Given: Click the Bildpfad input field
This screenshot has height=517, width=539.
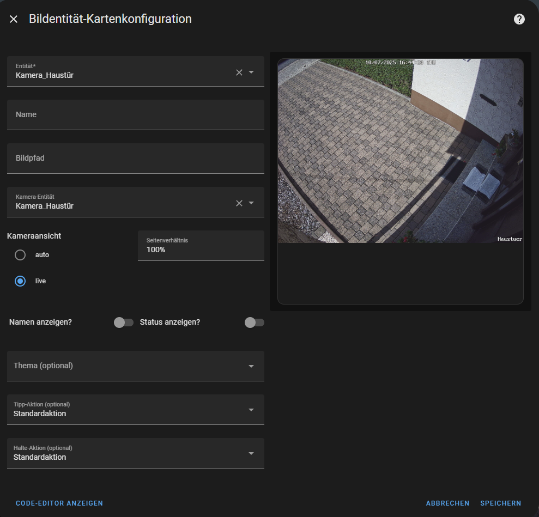Looking at the screenshot, I should (135, 159).
